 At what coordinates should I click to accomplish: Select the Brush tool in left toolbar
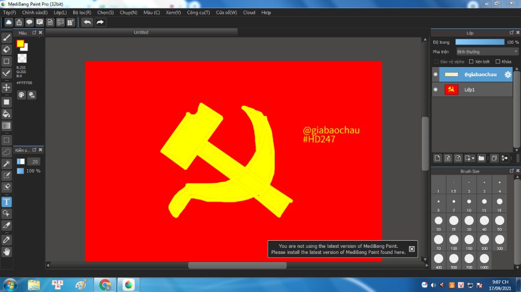click(x=6, y=38)
